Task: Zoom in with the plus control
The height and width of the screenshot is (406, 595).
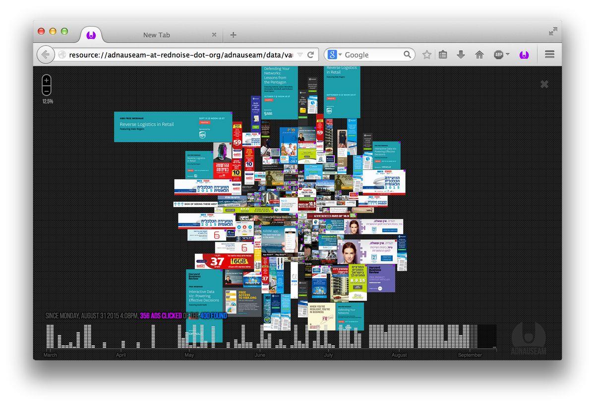Action: (47, 80)
